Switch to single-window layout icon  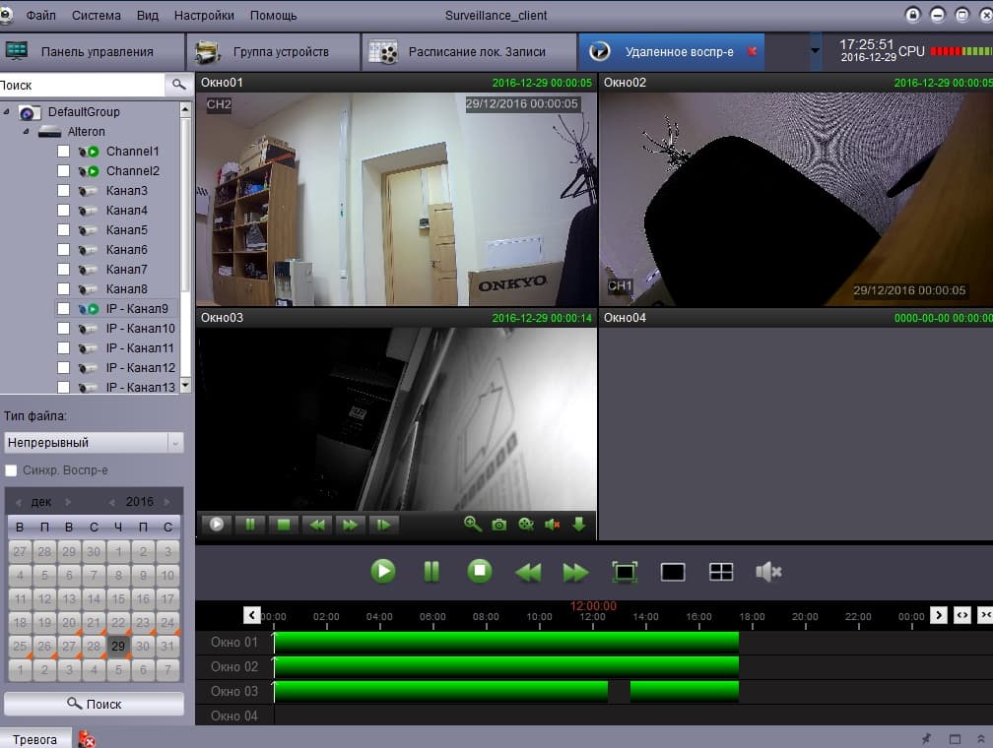[x=673, y=572]
